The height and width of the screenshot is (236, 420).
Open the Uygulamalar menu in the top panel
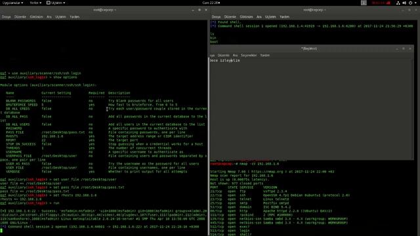coord(12,3)
